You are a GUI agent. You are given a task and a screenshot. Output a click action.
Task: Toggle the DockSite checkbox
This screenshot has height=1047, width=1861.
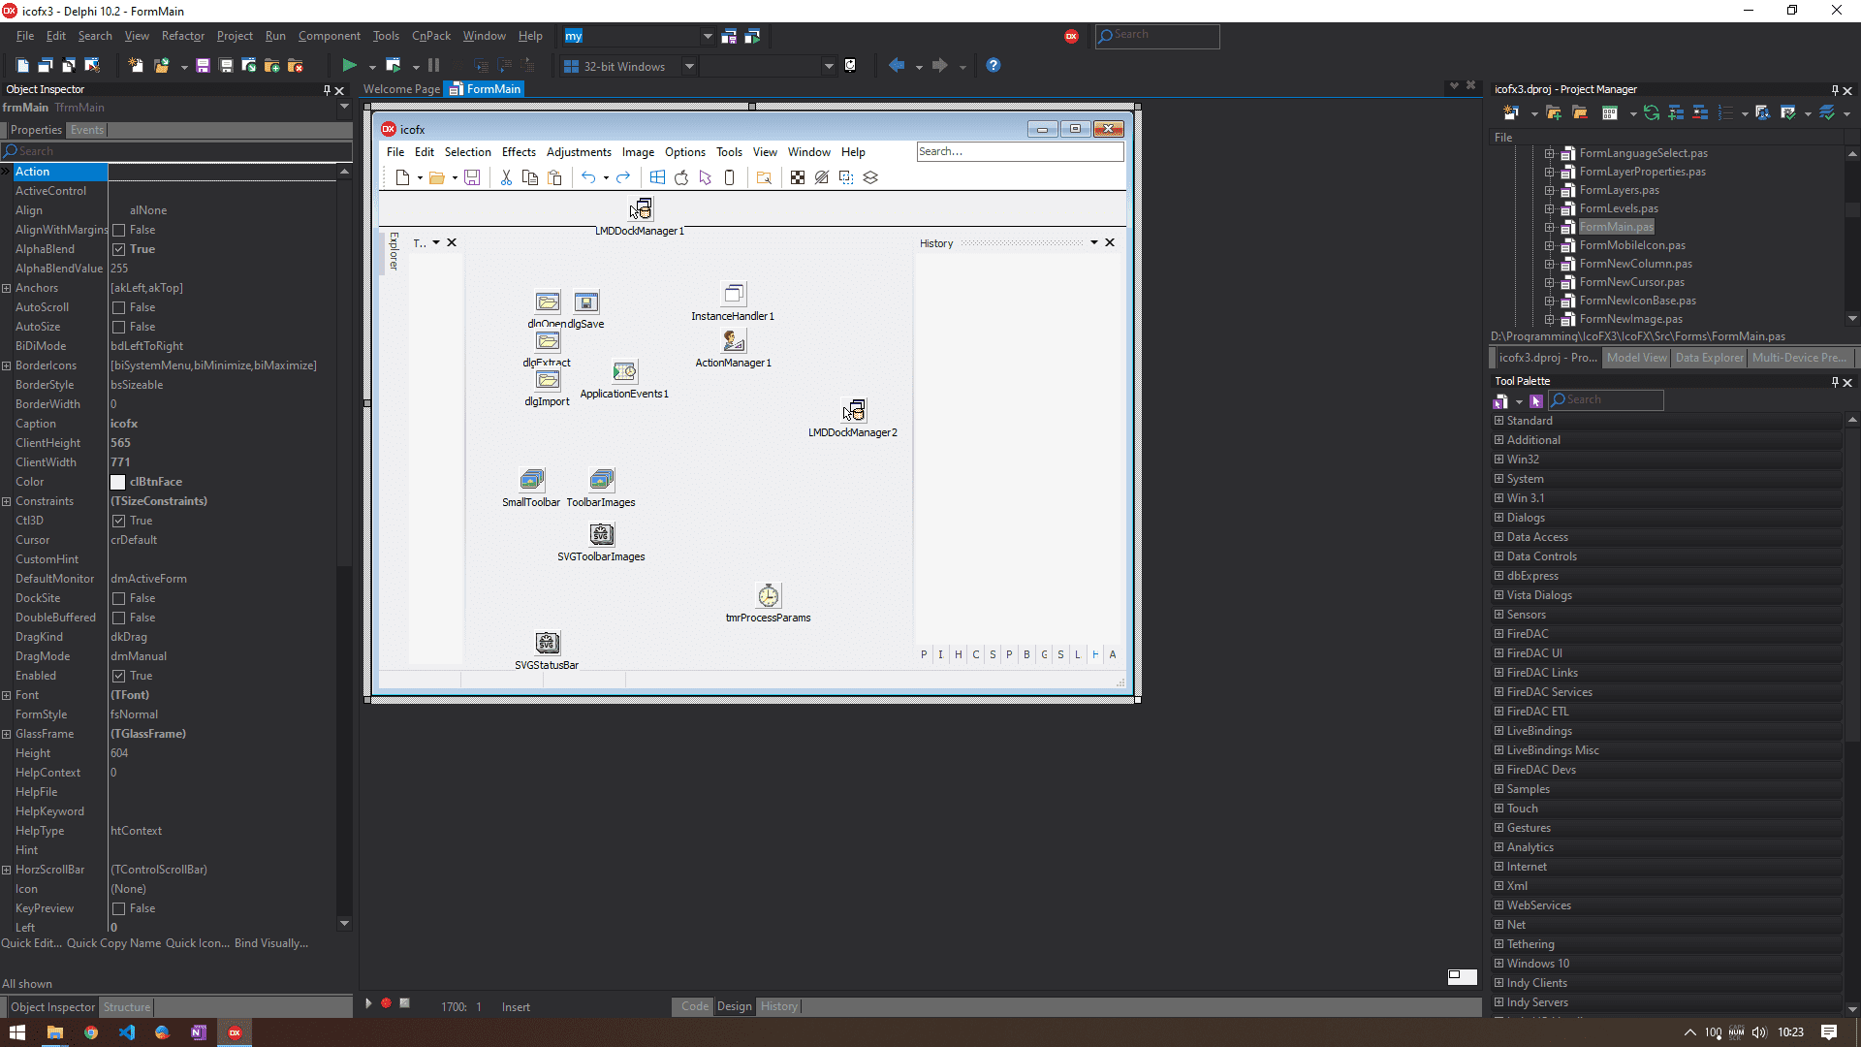(118, 598)
